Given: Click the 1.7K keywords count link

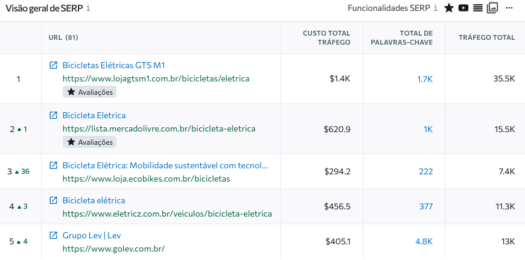Looking at the screenshot, I should [x=425, y=79].
